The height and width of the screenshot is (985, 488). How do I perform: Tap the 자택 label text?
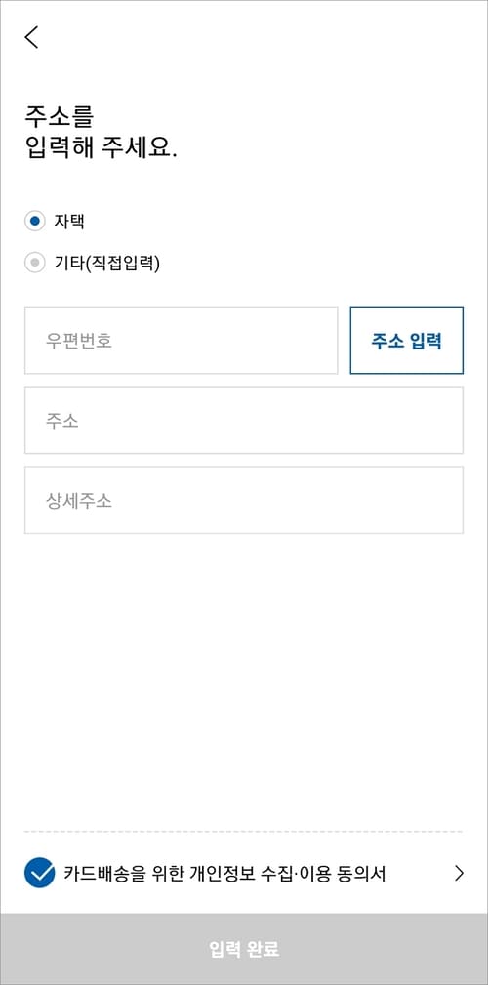click(69, 222)
